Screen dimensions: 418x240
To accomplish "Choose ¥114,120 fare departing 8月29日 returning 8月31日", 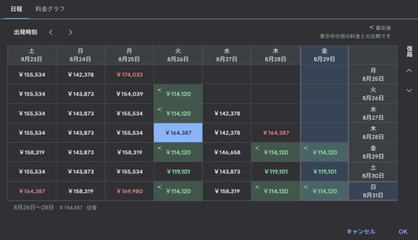I will [325, 191].
